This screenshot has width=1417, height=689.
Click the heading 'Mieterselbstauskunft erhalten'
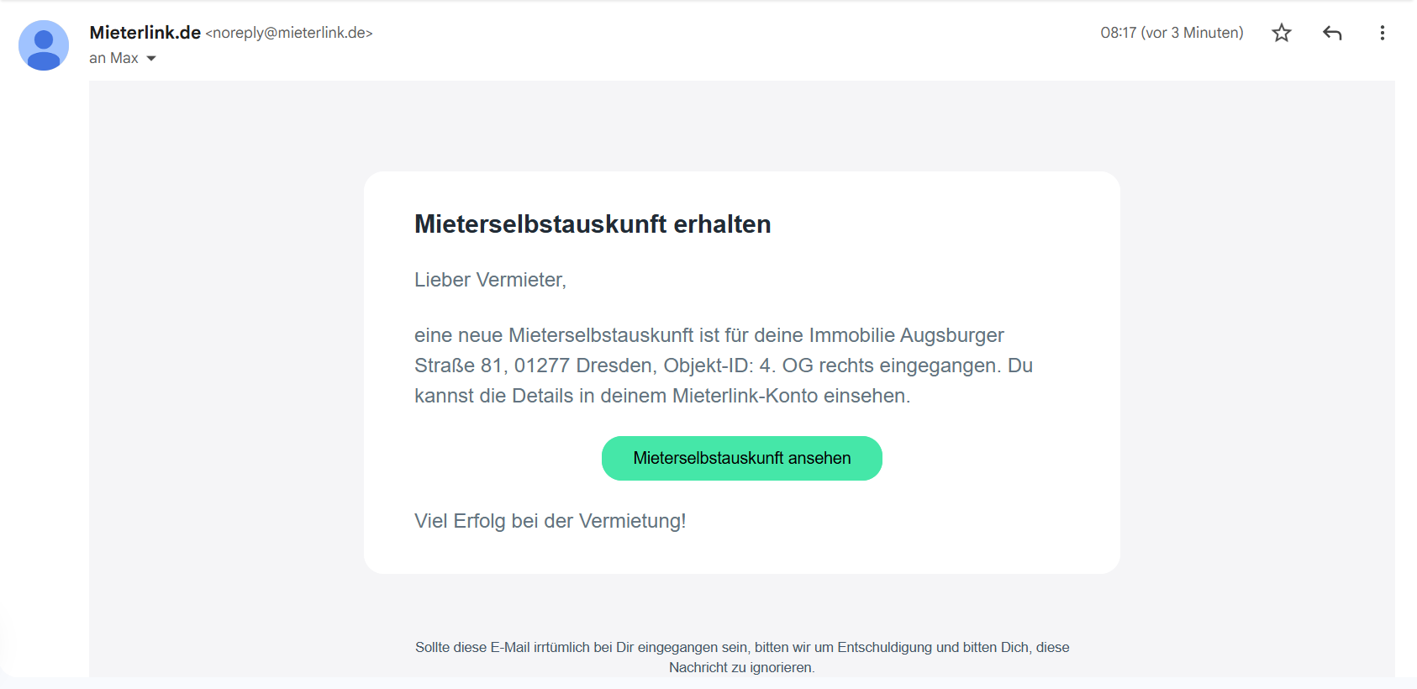tap(593, 224)
